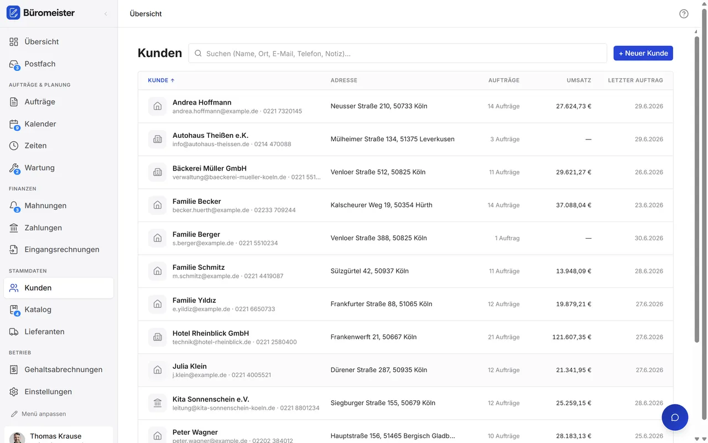Navigate to Lieferanten menu entry

click(59, 332)
